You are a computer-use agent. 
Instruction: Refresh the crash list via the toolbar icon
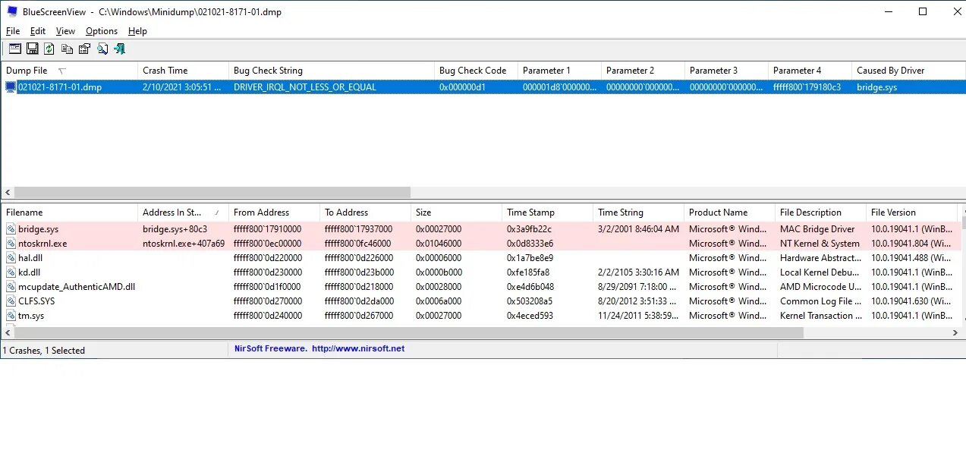[49, 49]
